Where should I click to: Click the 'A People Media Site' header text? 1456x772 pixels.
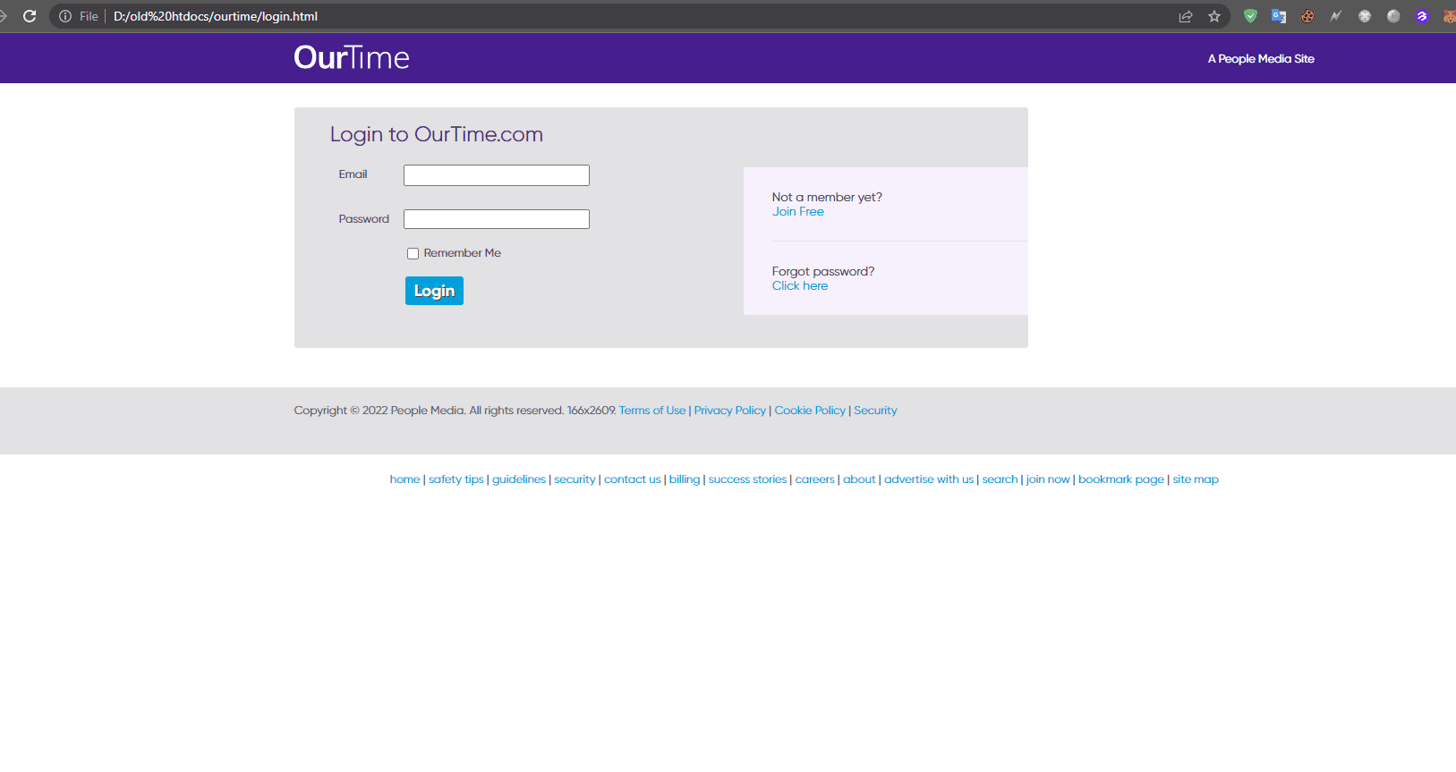point(1261,59)
